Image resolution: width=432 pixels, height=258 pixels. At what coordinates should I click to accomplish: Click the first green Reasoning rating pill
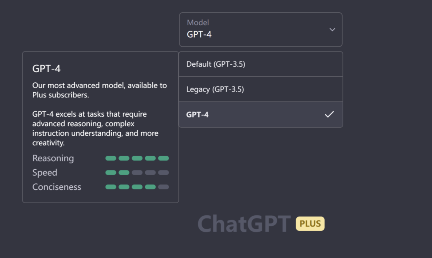111,158
